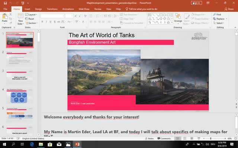238x148 pixels.
Task: Select the Down Arrow shape
Action: click(x=164, y=19)
